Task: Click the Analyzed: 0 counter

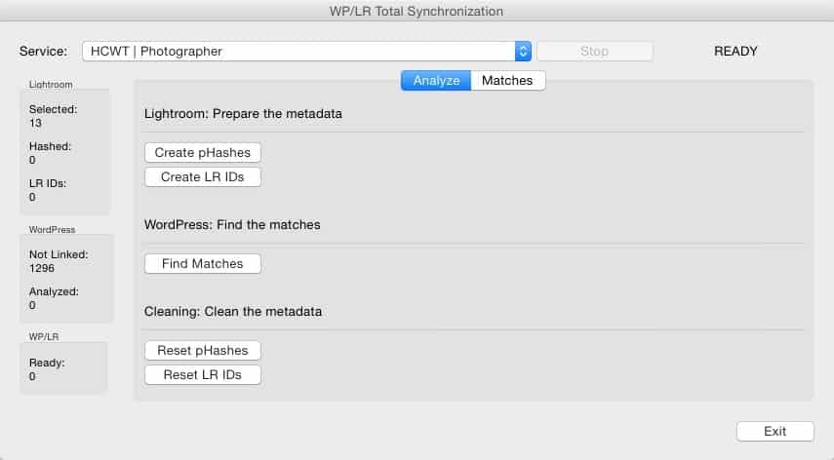Action: (x=54, y=298)
